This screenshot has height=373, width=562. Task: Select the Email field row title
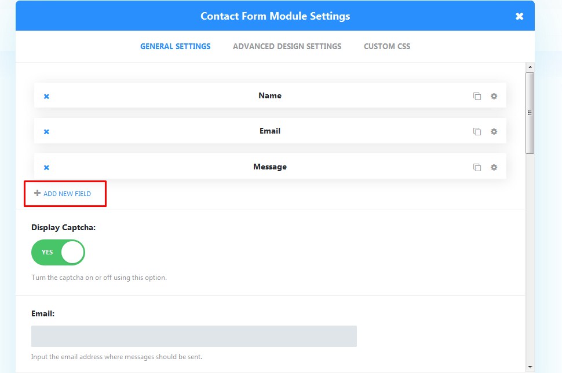[270, 131]
